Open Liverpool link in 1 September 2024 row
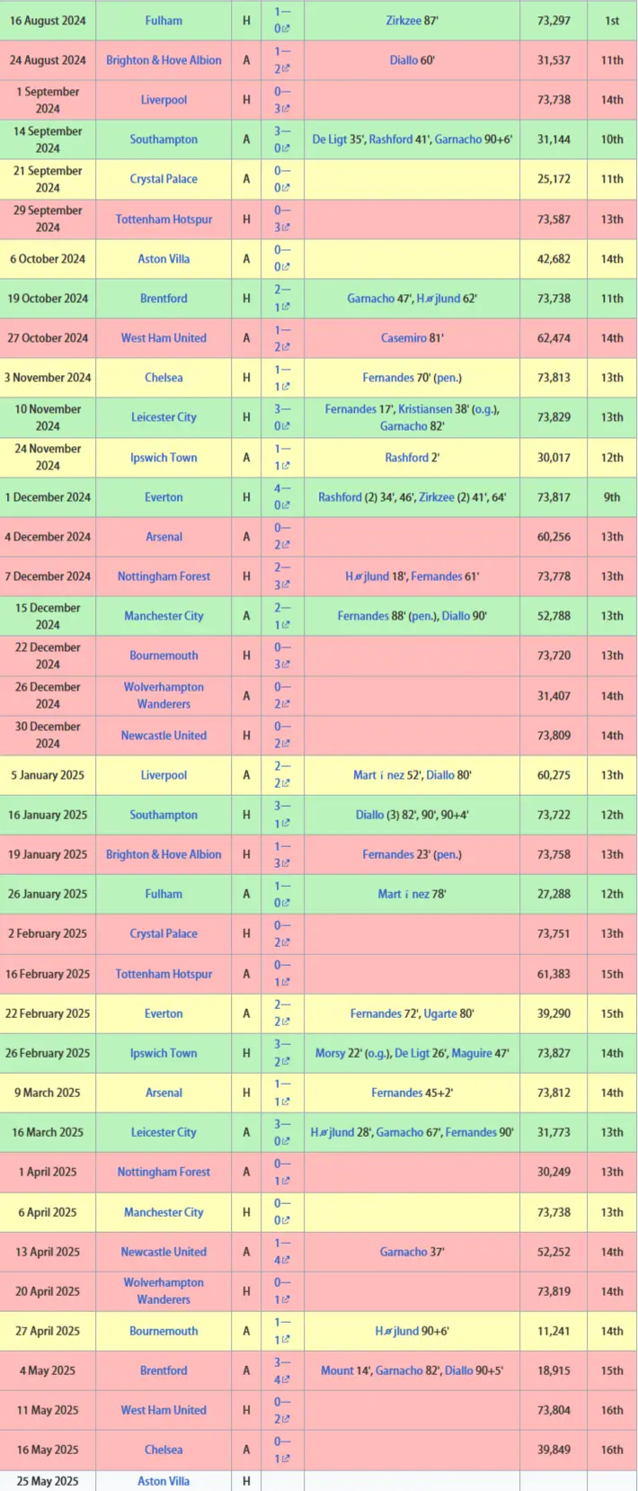638x1491 pixels. click(x=164, y=100)
